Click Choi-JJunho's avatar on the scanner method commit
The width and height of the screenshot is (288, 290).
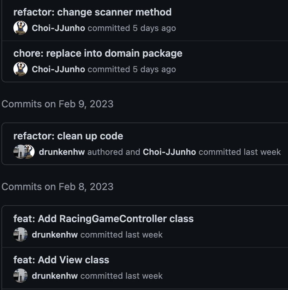click(20, 28)
